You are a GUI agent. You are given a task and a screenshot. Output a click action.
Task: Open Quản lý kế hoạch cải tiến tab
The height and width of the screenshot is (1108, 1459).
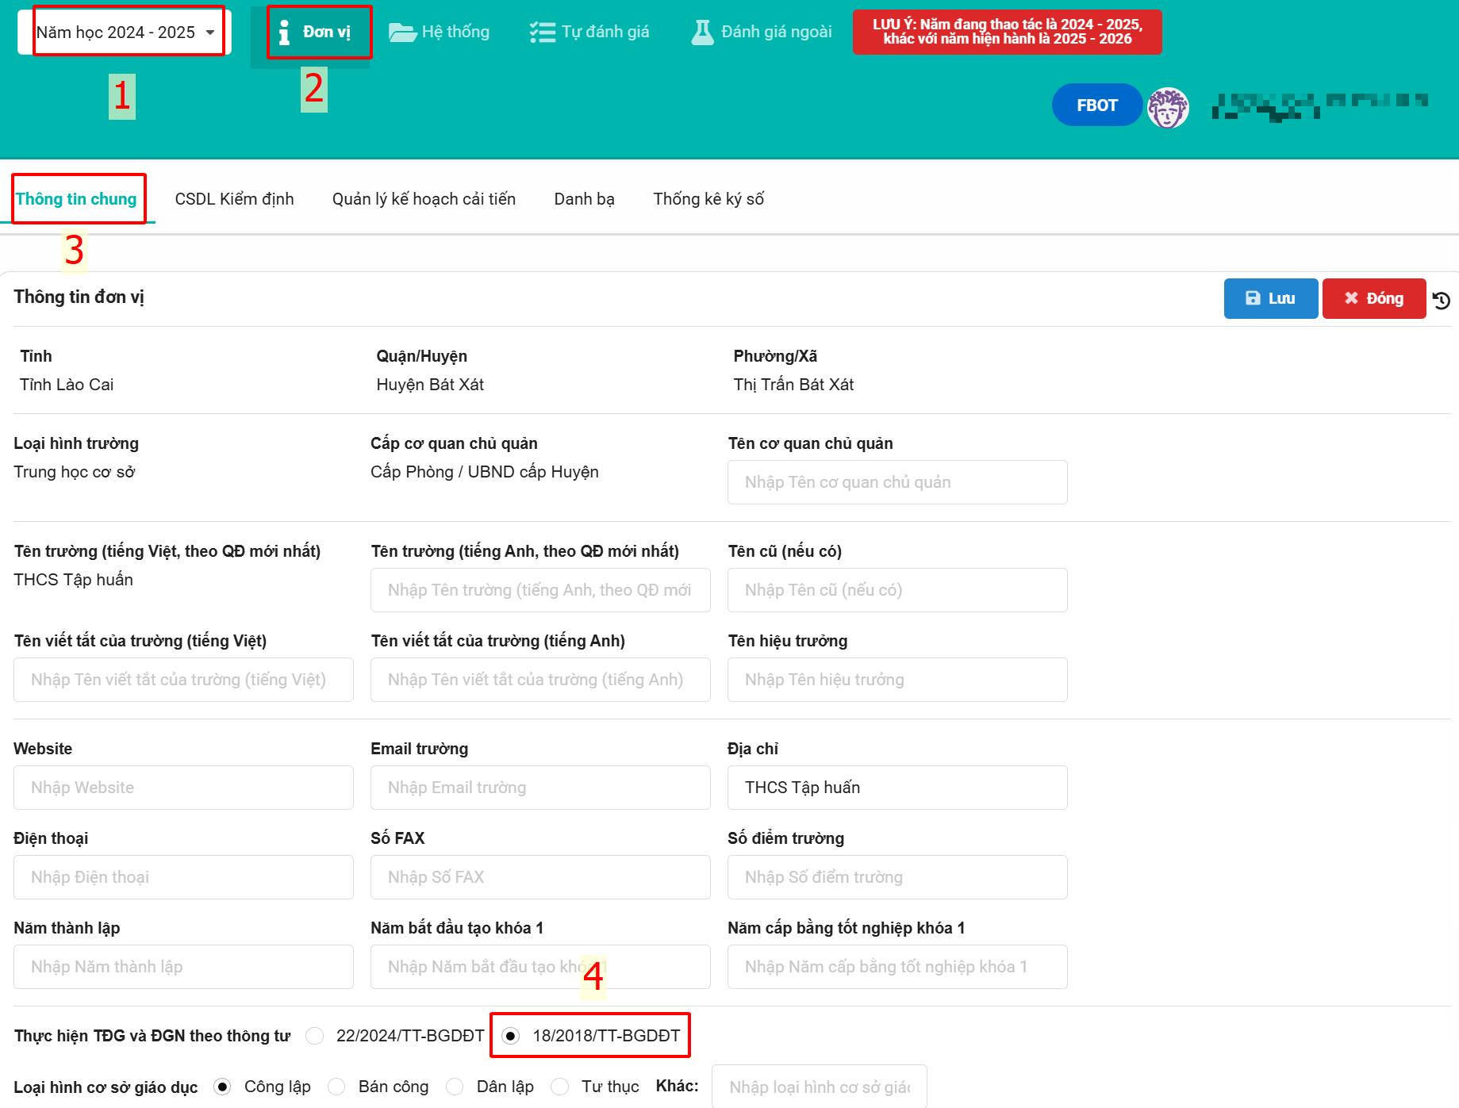pyautogui.click(x=424, y=199)
